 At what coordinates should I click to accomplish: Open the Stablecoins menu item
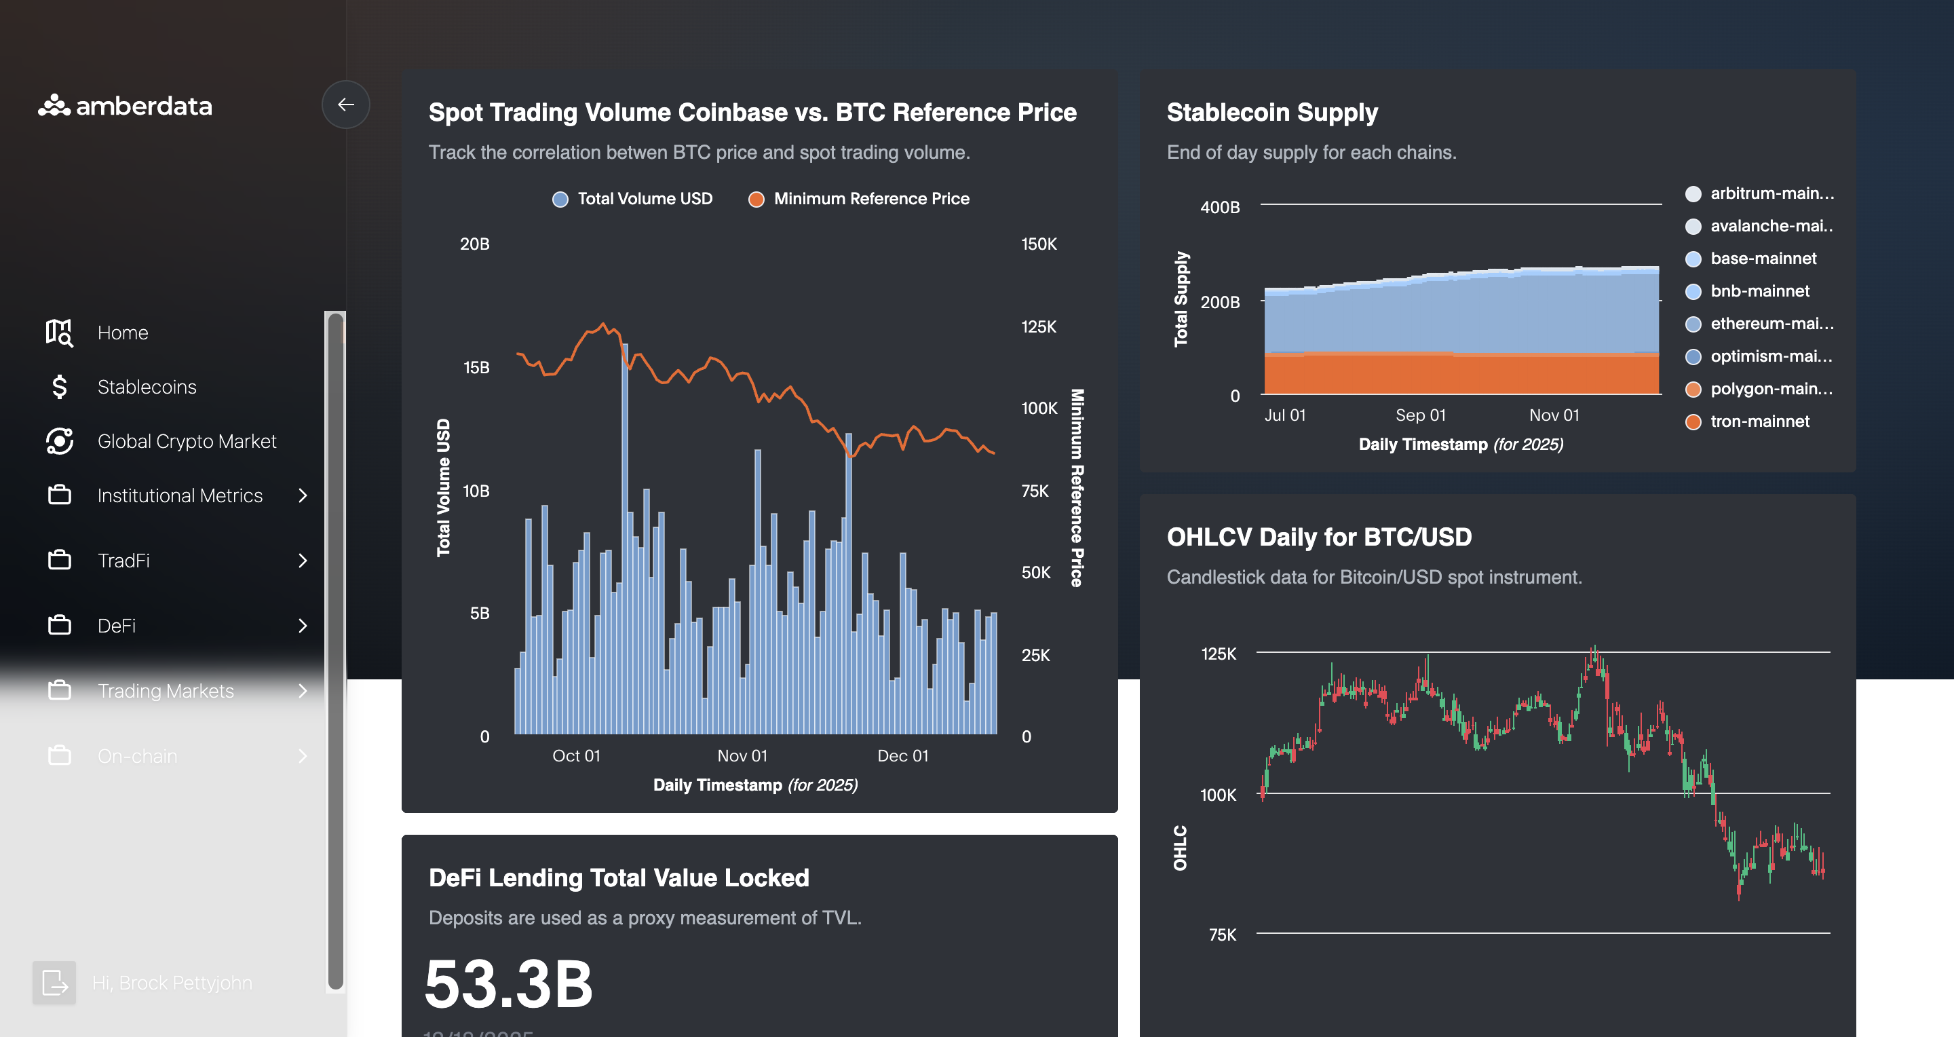147,387
